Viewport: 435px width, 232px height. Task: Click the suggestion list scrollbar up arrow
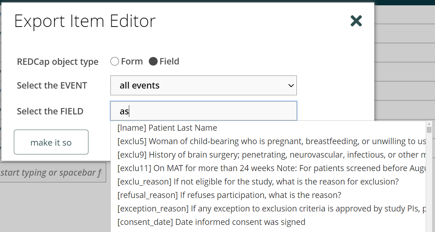click(x=429, y=124)
